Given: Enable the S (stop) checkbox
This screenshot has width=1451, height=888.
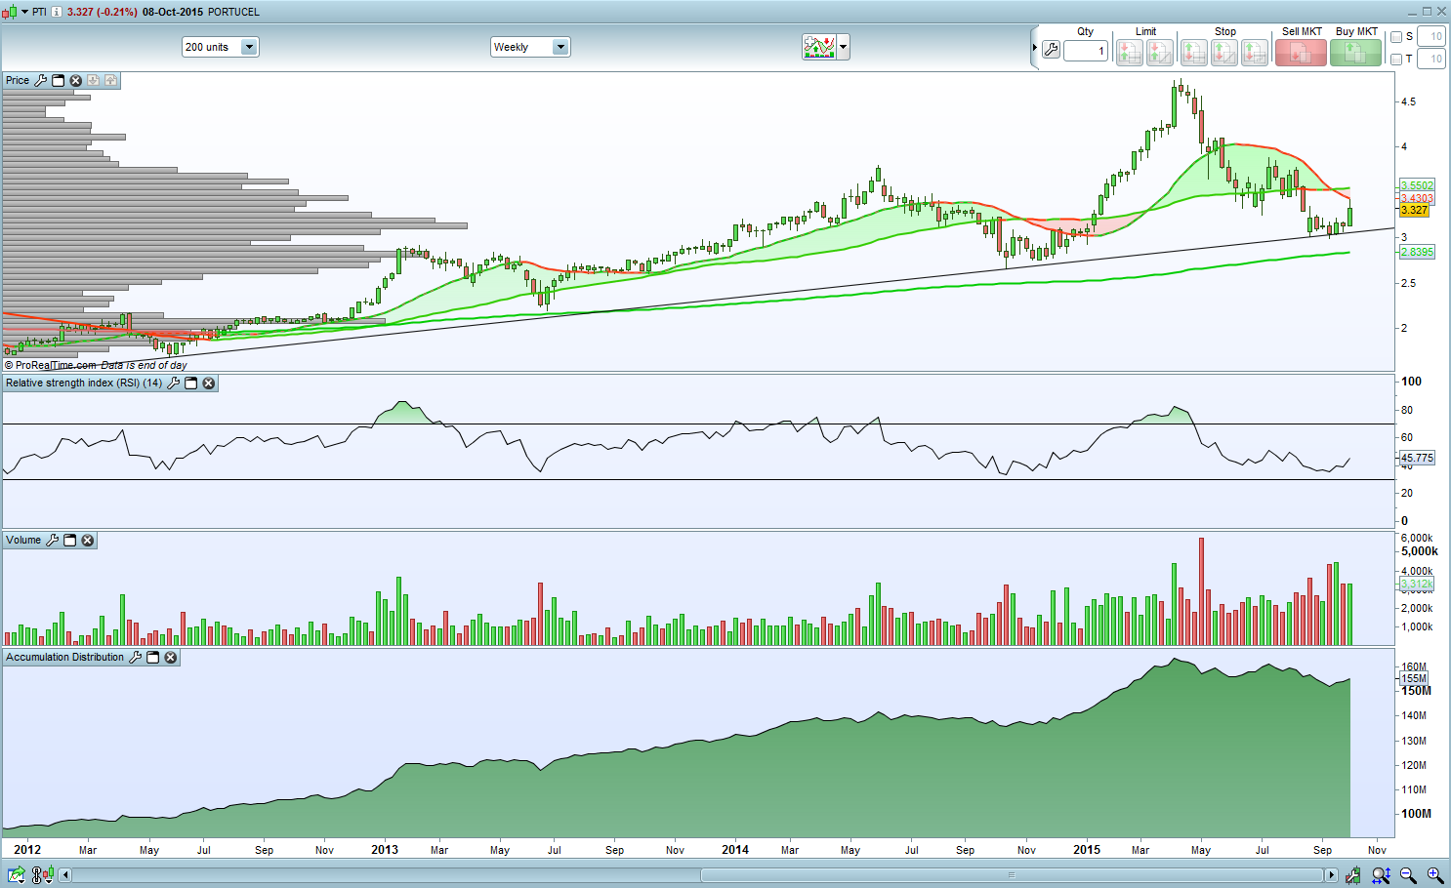Looking at the screenshot, I should pos(1396,37).
